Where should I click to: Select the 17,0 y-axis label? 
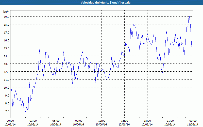click(x=7, y=33)
